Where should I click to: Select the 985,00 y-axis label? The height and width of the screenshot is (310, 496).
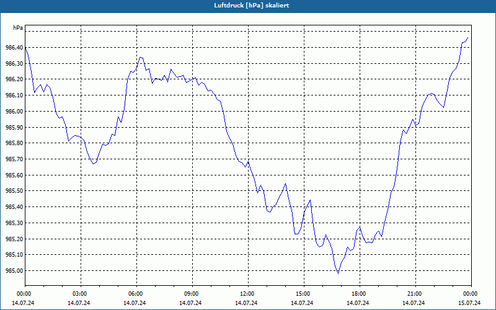click(x=14, y=270)
